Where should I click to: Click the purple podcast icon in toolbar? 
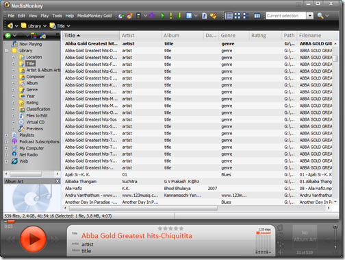coord(152,16)
